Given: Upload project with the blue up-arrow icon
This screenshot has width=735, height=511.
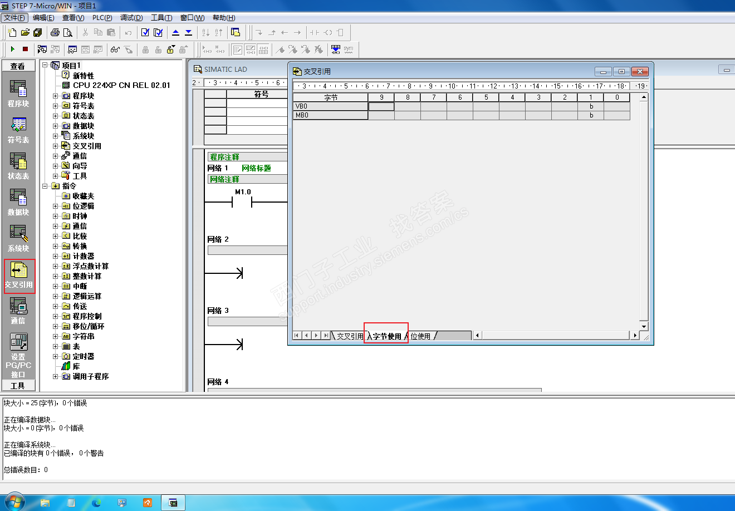Looking at the screenshot, I should click(175, 32).
